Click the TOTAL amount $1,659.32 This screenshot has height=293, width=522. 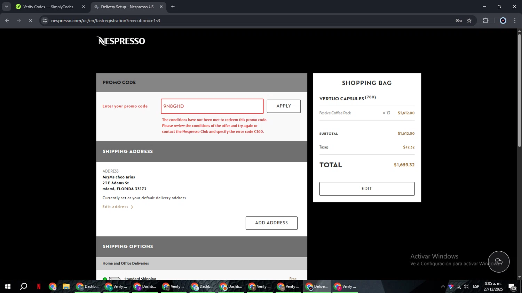pos(404,165)
